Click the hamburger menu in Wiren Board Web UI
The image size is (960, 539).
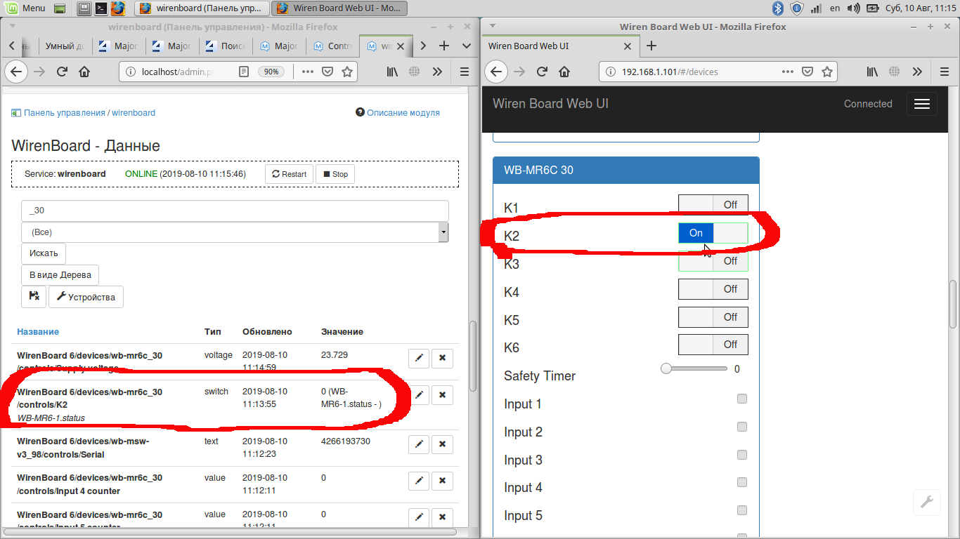(x=922, y=104)
